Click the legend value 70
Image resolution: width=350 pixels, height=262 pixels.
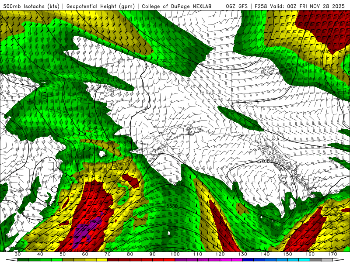(108, 254)
